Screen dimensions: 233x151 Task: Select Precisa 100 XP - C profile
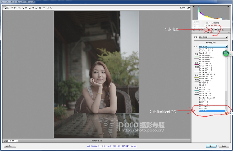pyautogui.click(x=212, y=77)
